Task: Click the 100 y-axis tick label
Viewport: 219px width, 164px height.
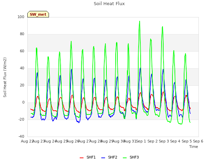Action: (x=21, y=17)
